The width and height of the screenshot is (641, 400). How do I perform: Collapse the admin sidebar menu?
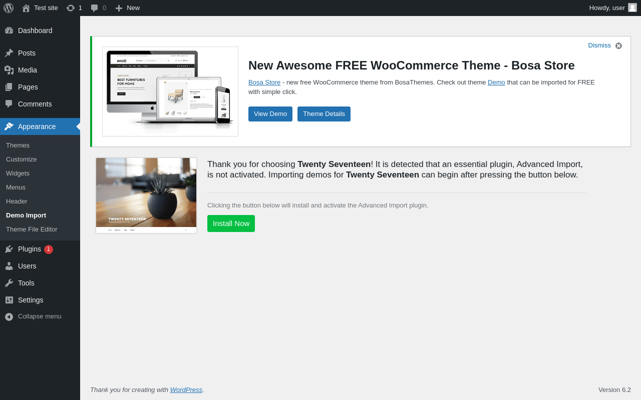40,316
